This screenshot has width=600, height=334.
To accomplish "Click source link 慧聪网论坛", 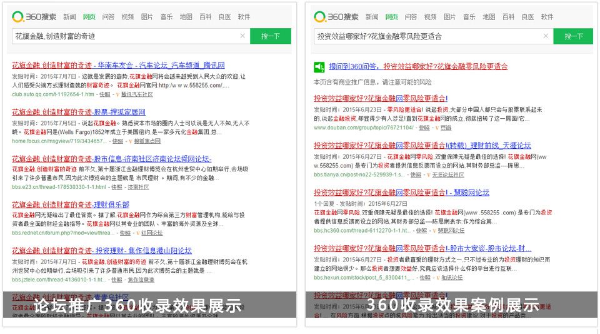I will (451, 231).
